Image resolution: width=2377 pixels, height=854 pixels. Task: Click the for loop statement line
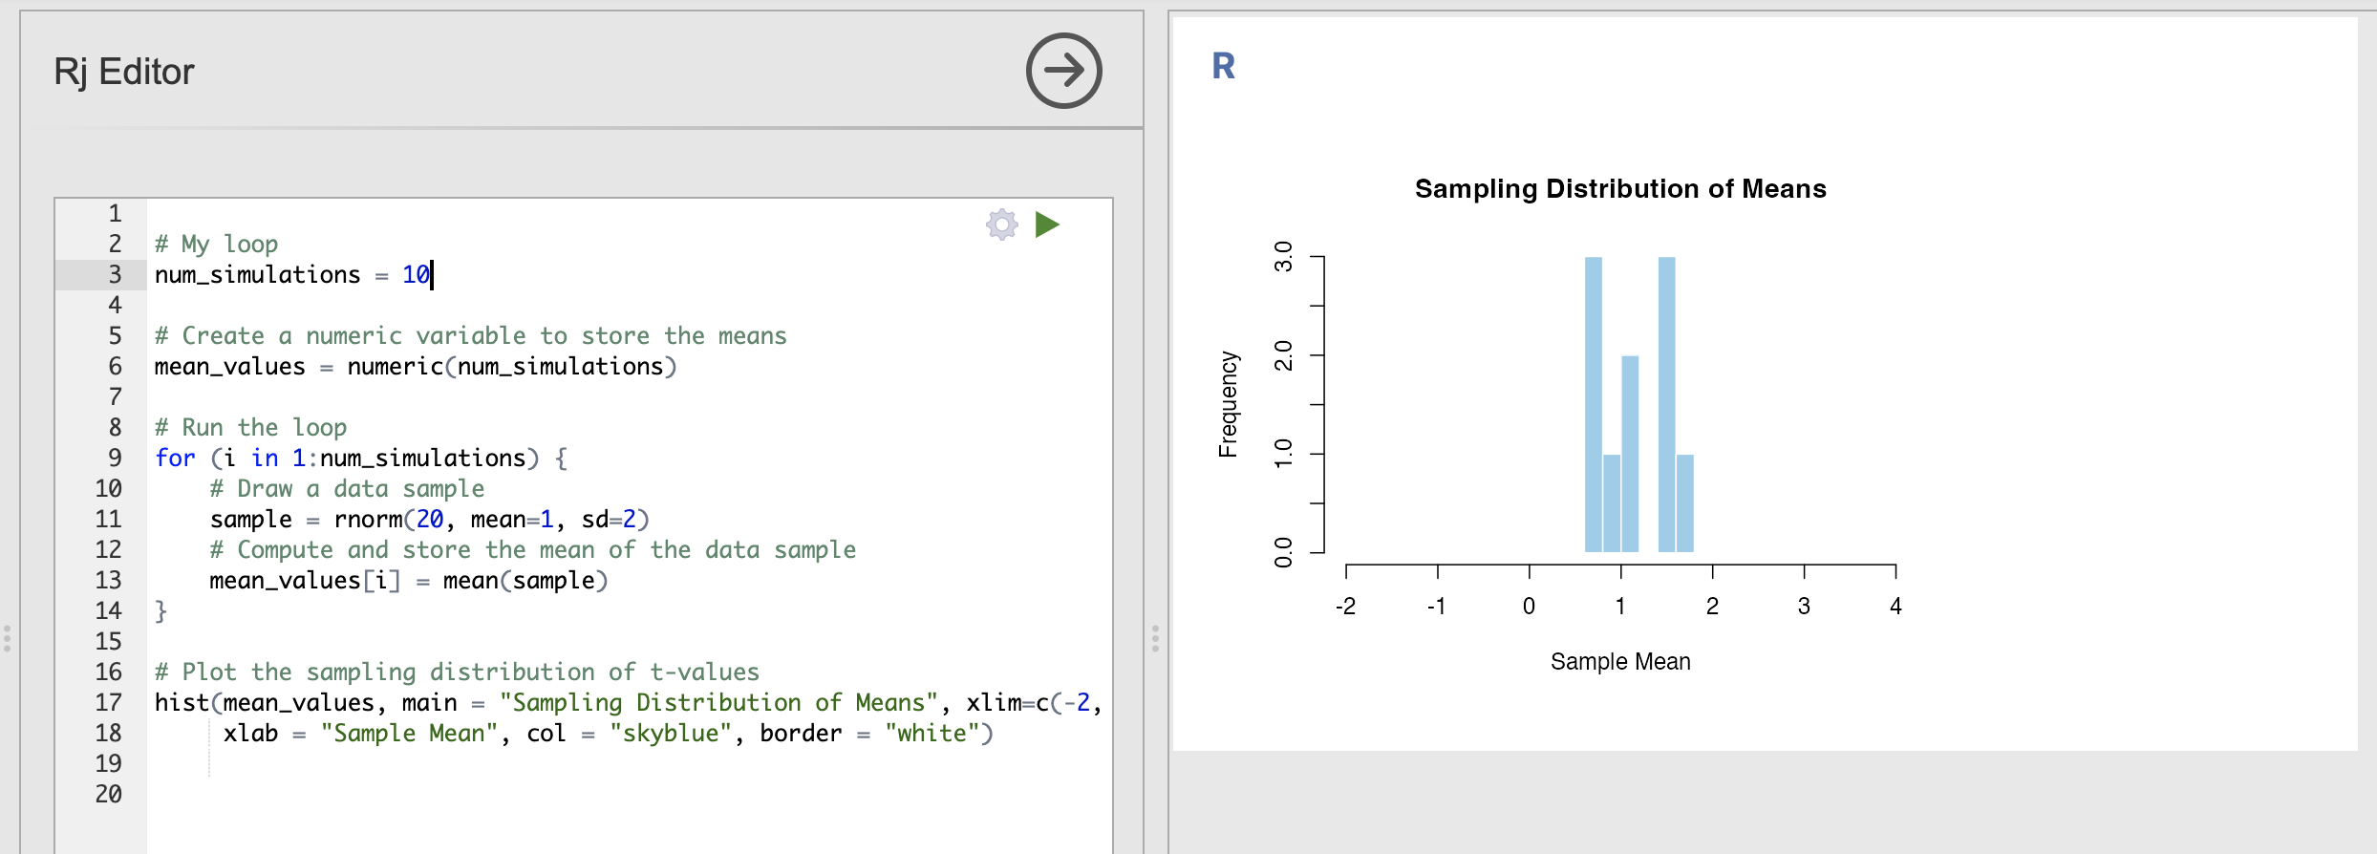[x=361, y=459]
